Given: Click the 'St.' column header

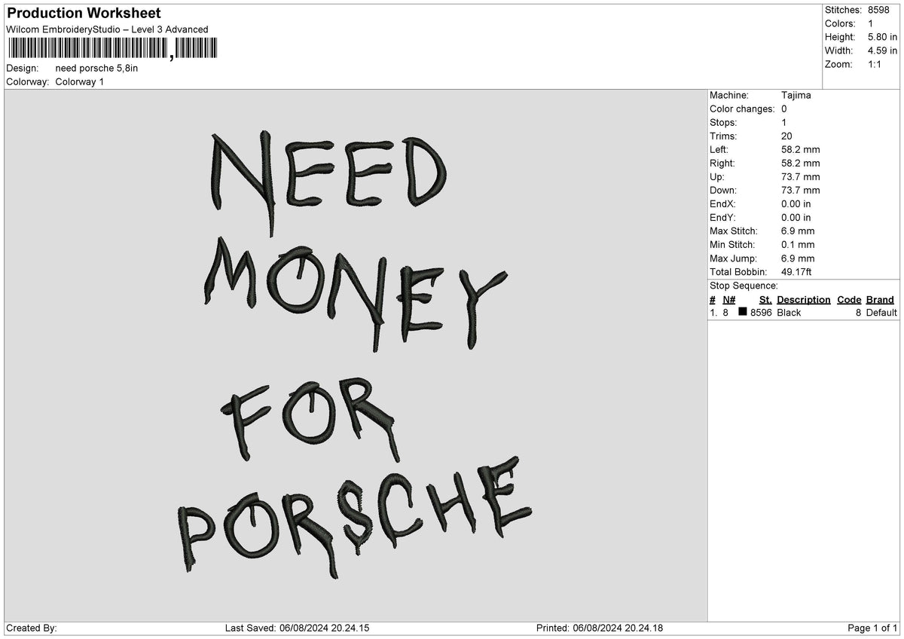Looking at the screenshot, I should (x=765, y=300).
